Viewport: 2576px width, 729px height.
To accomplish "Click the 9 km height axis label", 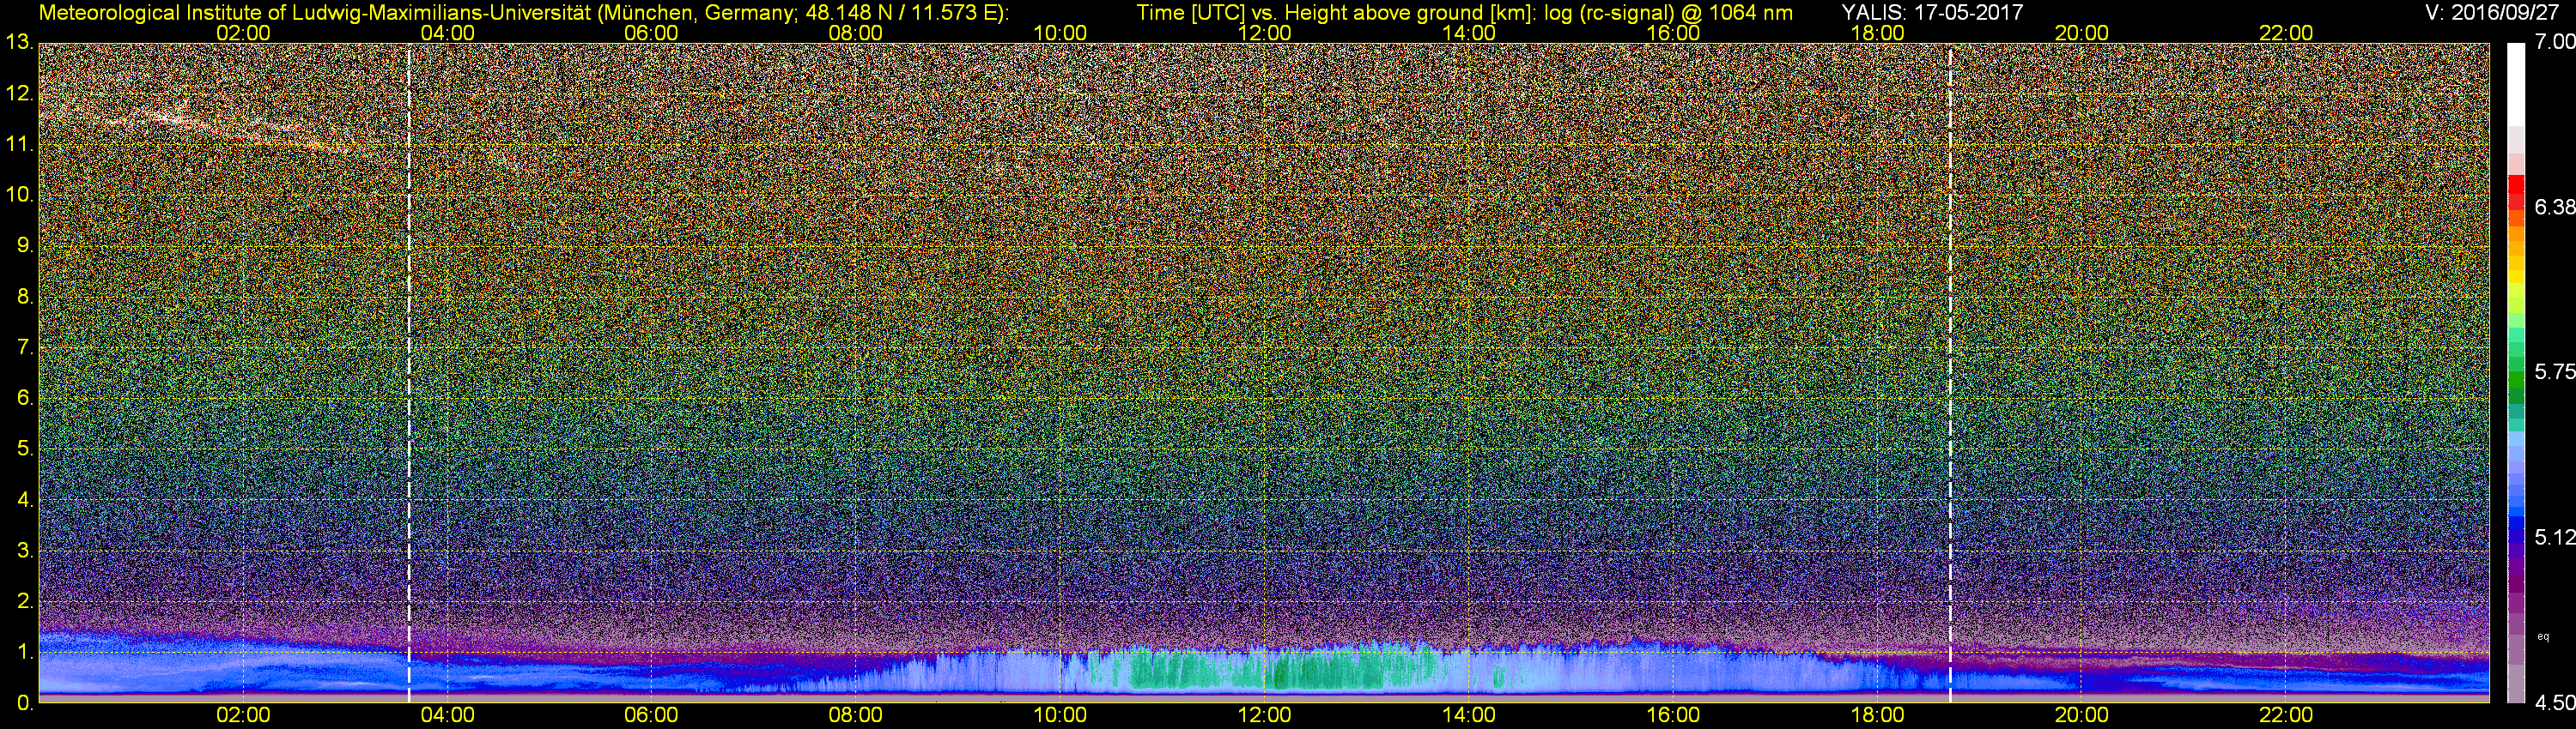I will pyautogui.click(x=24, y=245).
